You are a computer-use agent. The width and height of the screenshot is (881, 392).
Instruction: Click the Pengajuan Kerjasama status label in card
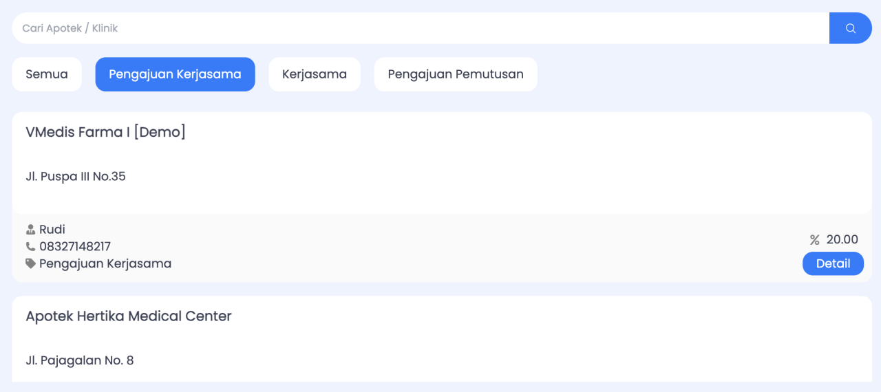105,263
